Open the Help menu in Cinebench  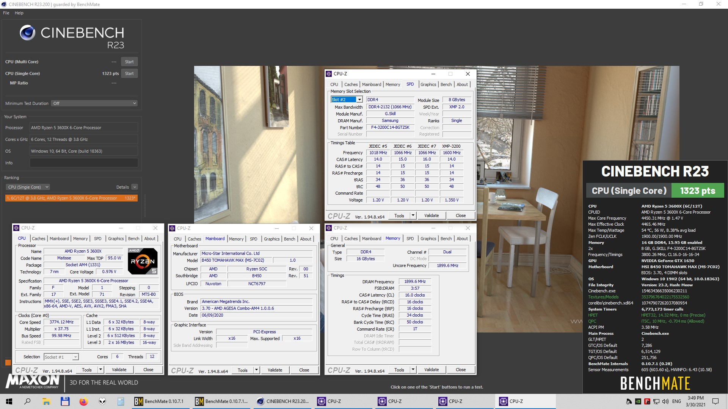[19, 13]
